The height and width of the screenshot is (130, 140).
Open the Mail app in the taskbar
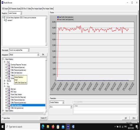(x=63, y=127)
